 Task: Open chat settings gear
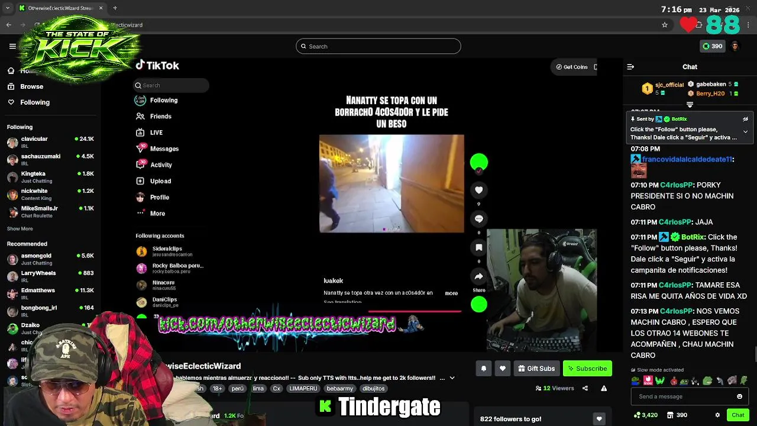click(717, 415)
